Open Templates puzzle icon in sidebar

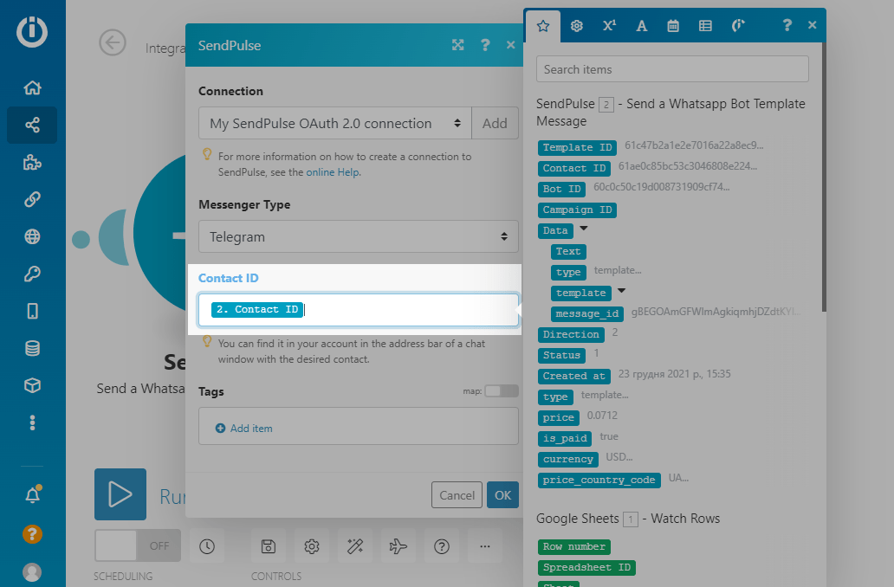[33, 163]
